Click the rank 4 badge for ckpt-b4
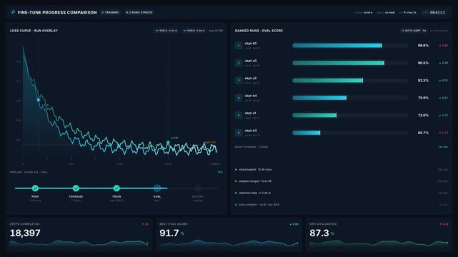Viewport: 458px width, 257px height. tap(239, 98)
